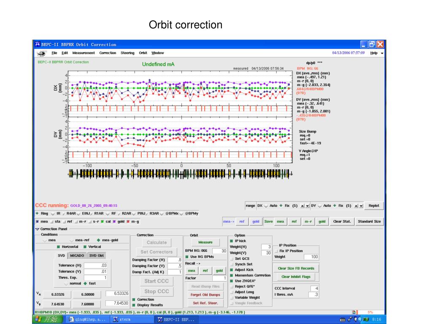The image size is (432, 324).
Task: Open the Orbit menu
Action: pyautogui.click(x=143, y=53)
